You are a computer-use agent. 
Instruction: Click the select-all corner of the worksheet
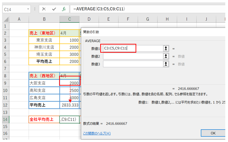tap(5, 19)
